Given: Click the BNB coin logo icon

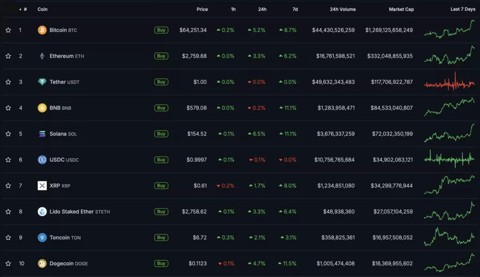Looking at the screenshot, I should [x=42, y=108].
